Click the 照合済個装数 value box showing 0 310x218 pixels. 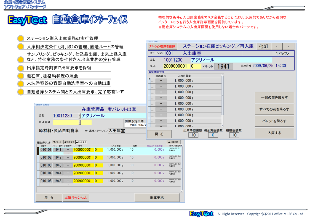click(213, 135)
